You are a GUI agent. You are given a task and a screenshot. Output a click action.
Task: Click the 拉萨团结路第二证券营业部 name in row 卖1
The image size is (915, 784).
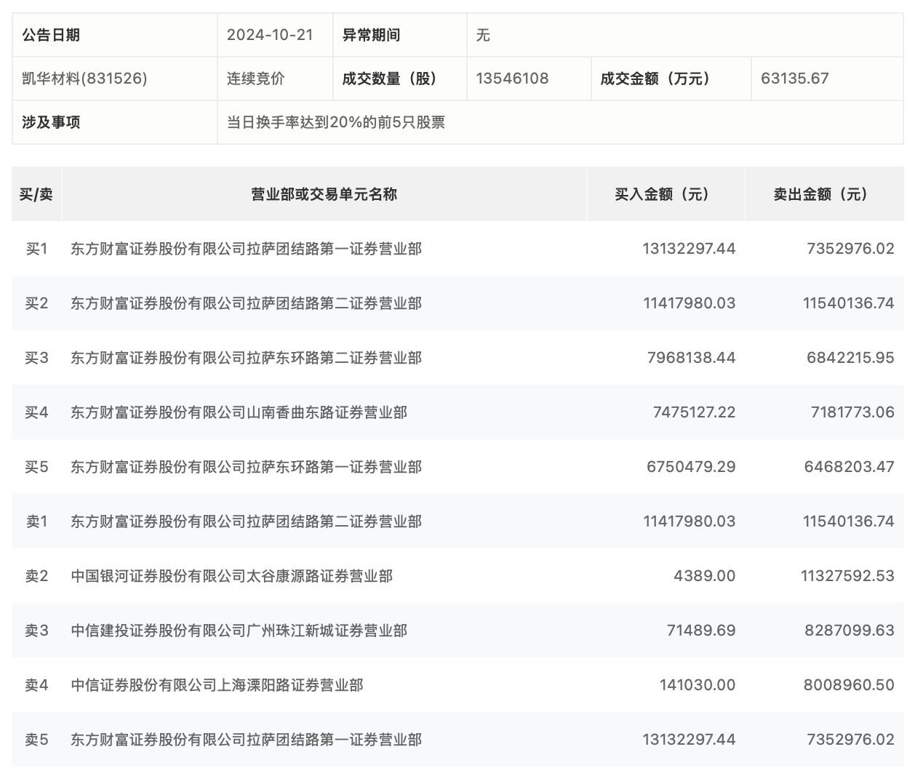click(246, 521)
